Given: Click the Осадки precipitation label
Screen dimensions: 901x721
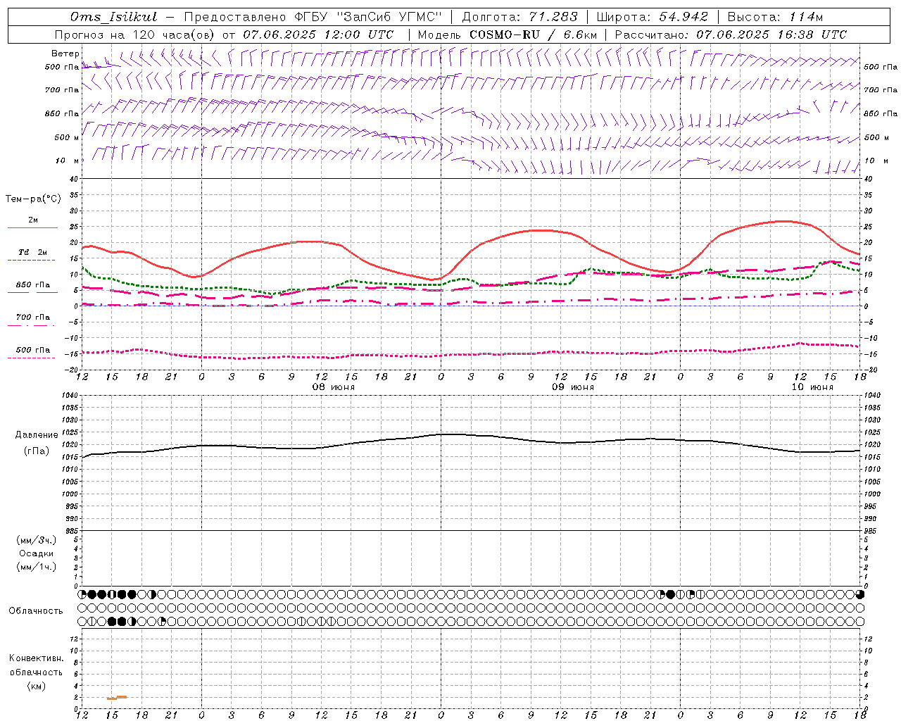Looking at the screenshot, I should click(x=37, y=553).
